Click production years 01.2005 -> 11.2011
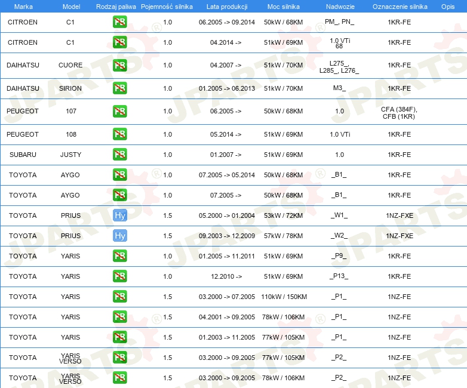 tap(227, 256)
